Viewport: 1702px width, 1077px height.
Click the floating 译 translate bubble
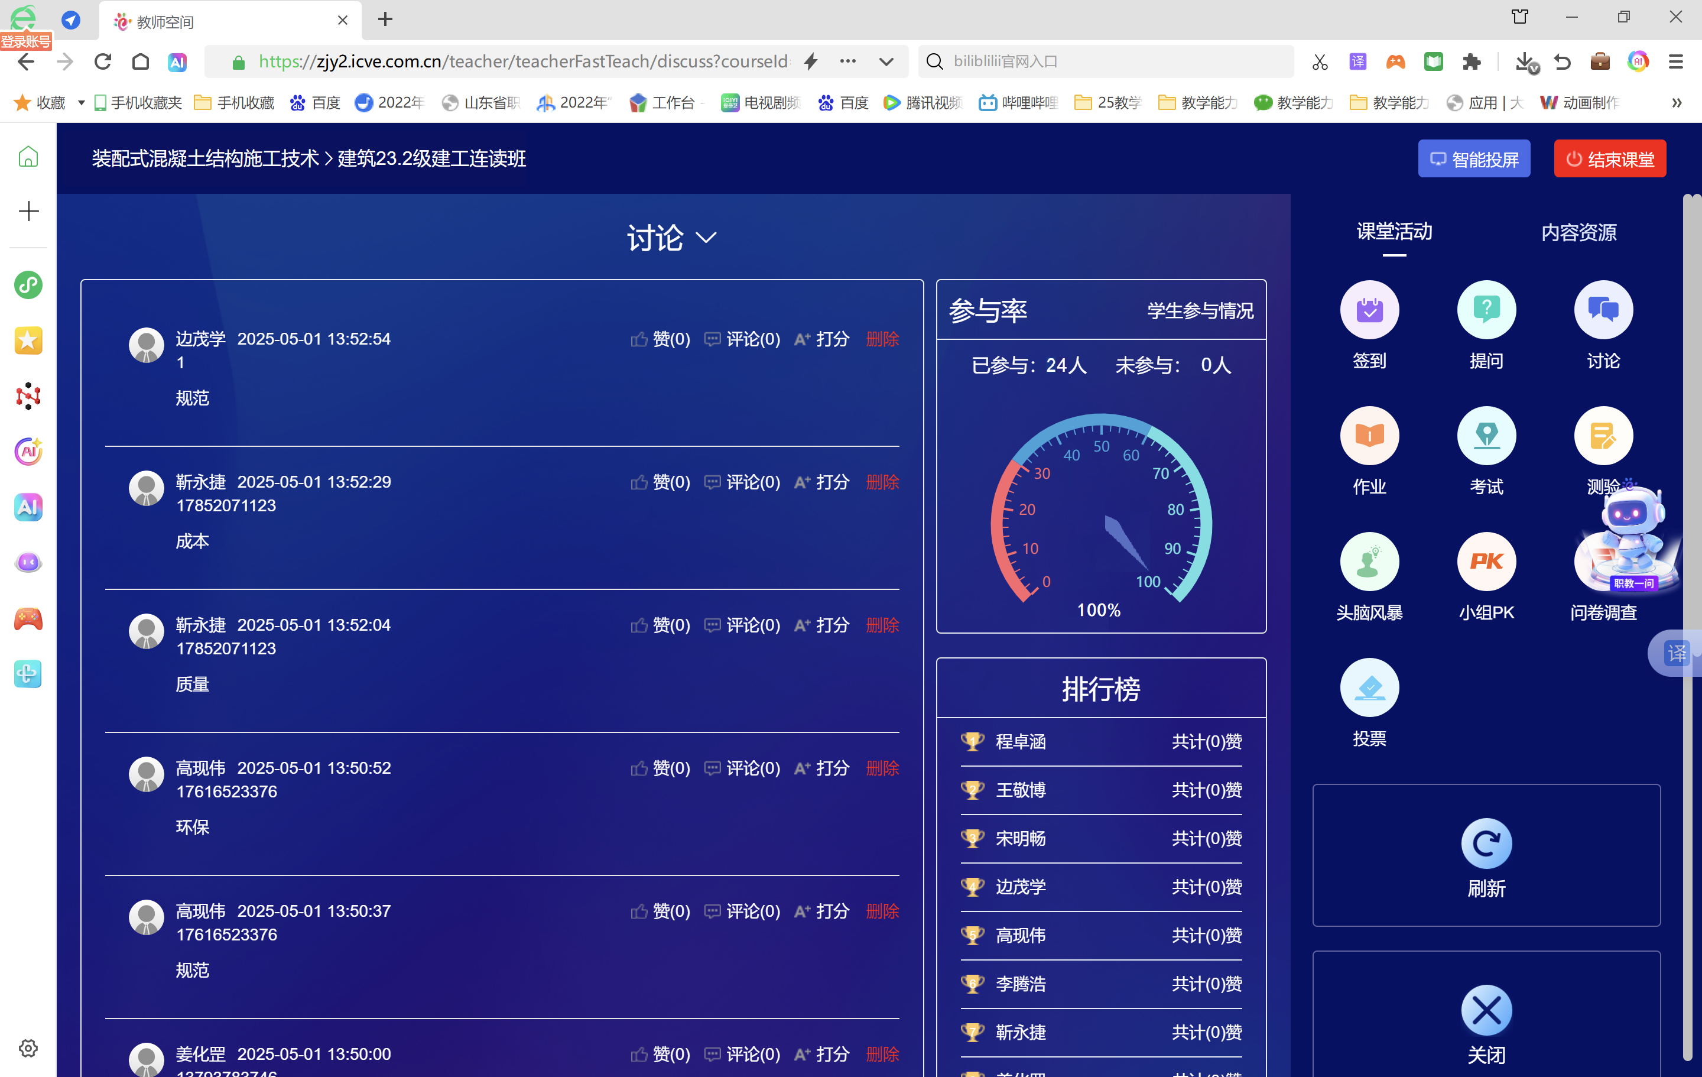1677,653
